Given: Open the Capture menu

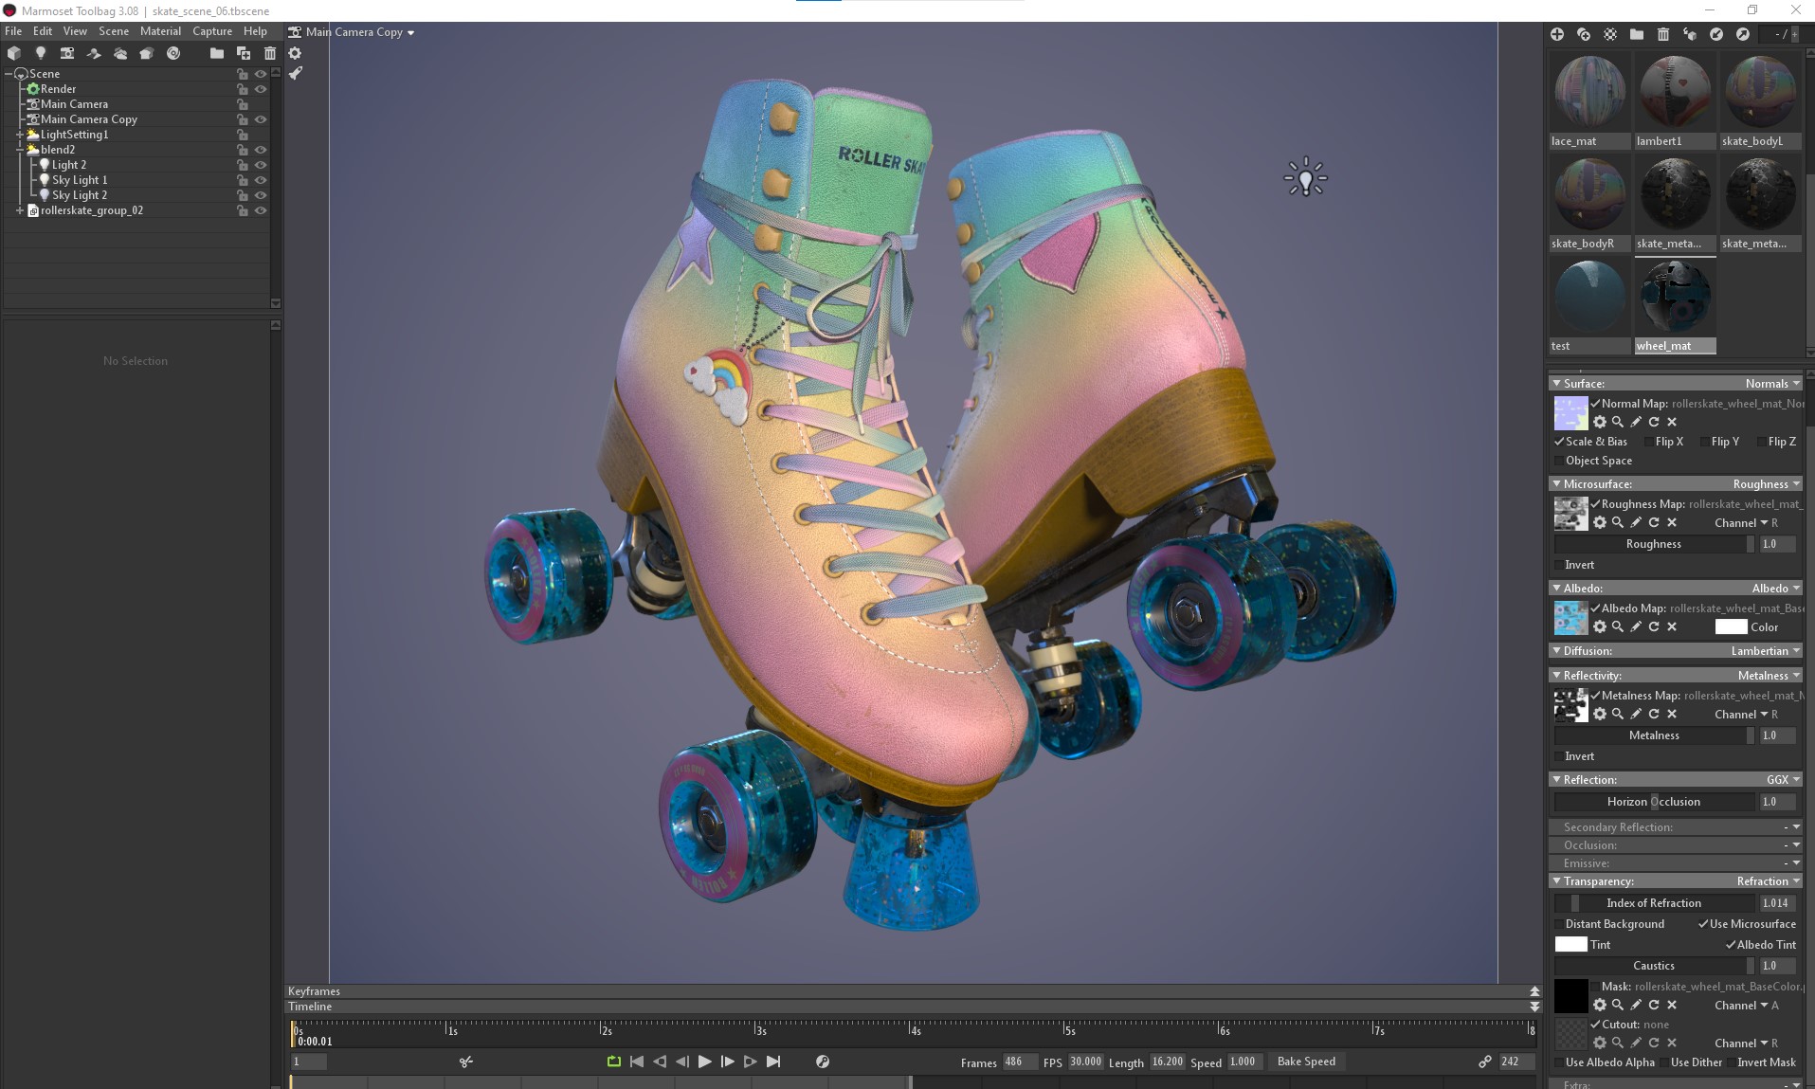Looking at the screenshot, I should click(212, 31).
